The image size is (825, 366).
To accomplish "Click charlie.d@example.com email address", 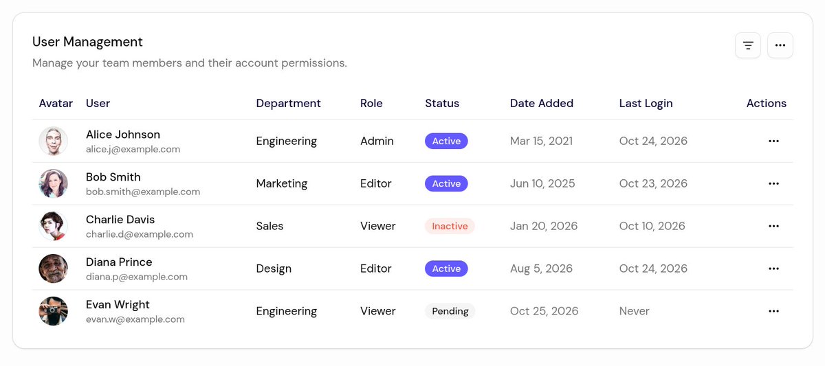I will pyautogui.click(x=140, y=234).
